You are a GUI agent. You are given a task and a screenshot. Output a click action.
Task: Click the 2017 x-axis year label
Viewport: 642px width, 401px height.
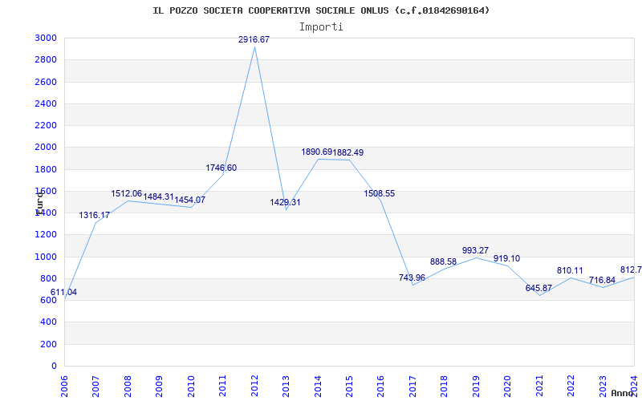(x=412, y=387)
